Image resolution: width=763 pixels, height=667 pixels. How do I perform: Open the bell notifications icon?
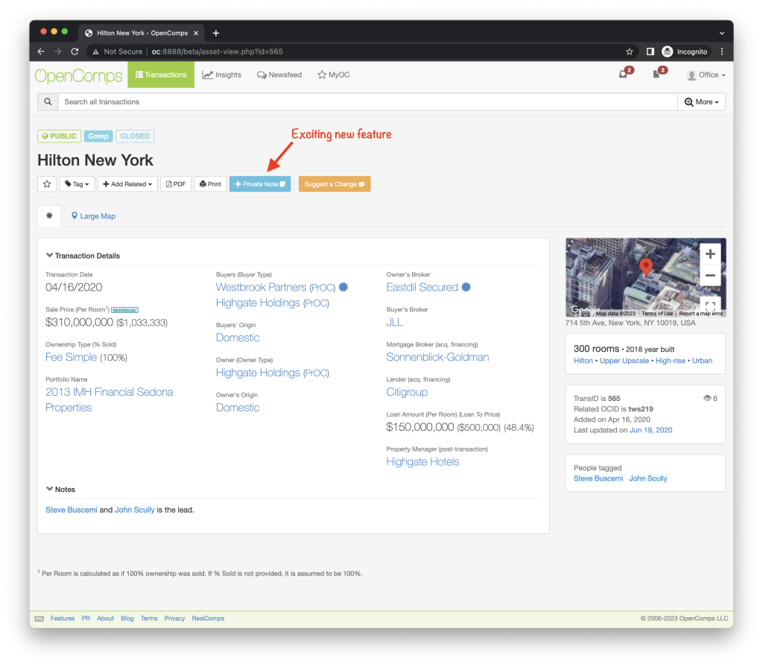point(623,75)
